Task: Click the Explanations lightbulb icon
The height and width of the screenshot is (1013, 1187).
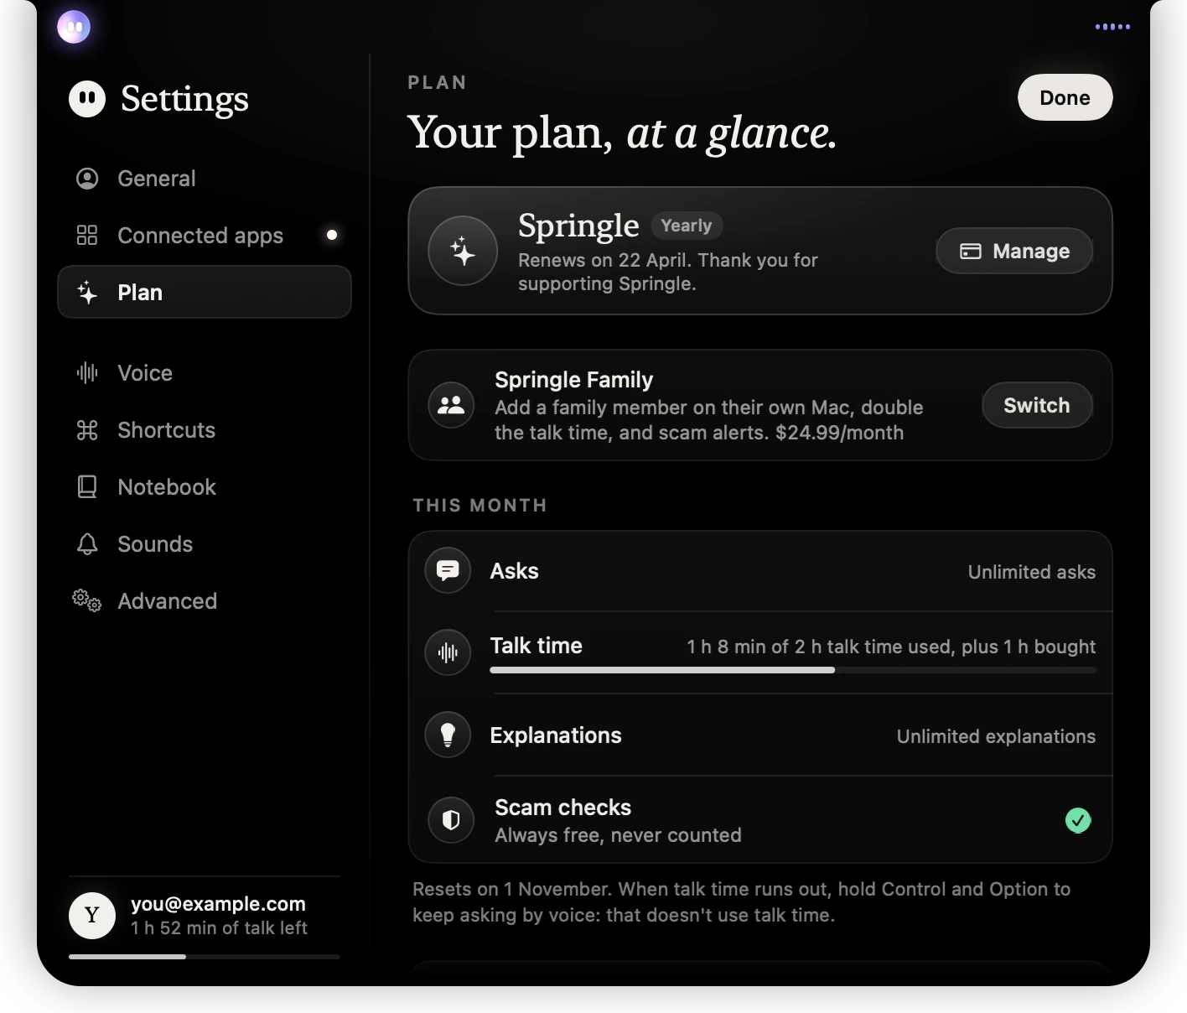Action: click(x=448, y=735)
